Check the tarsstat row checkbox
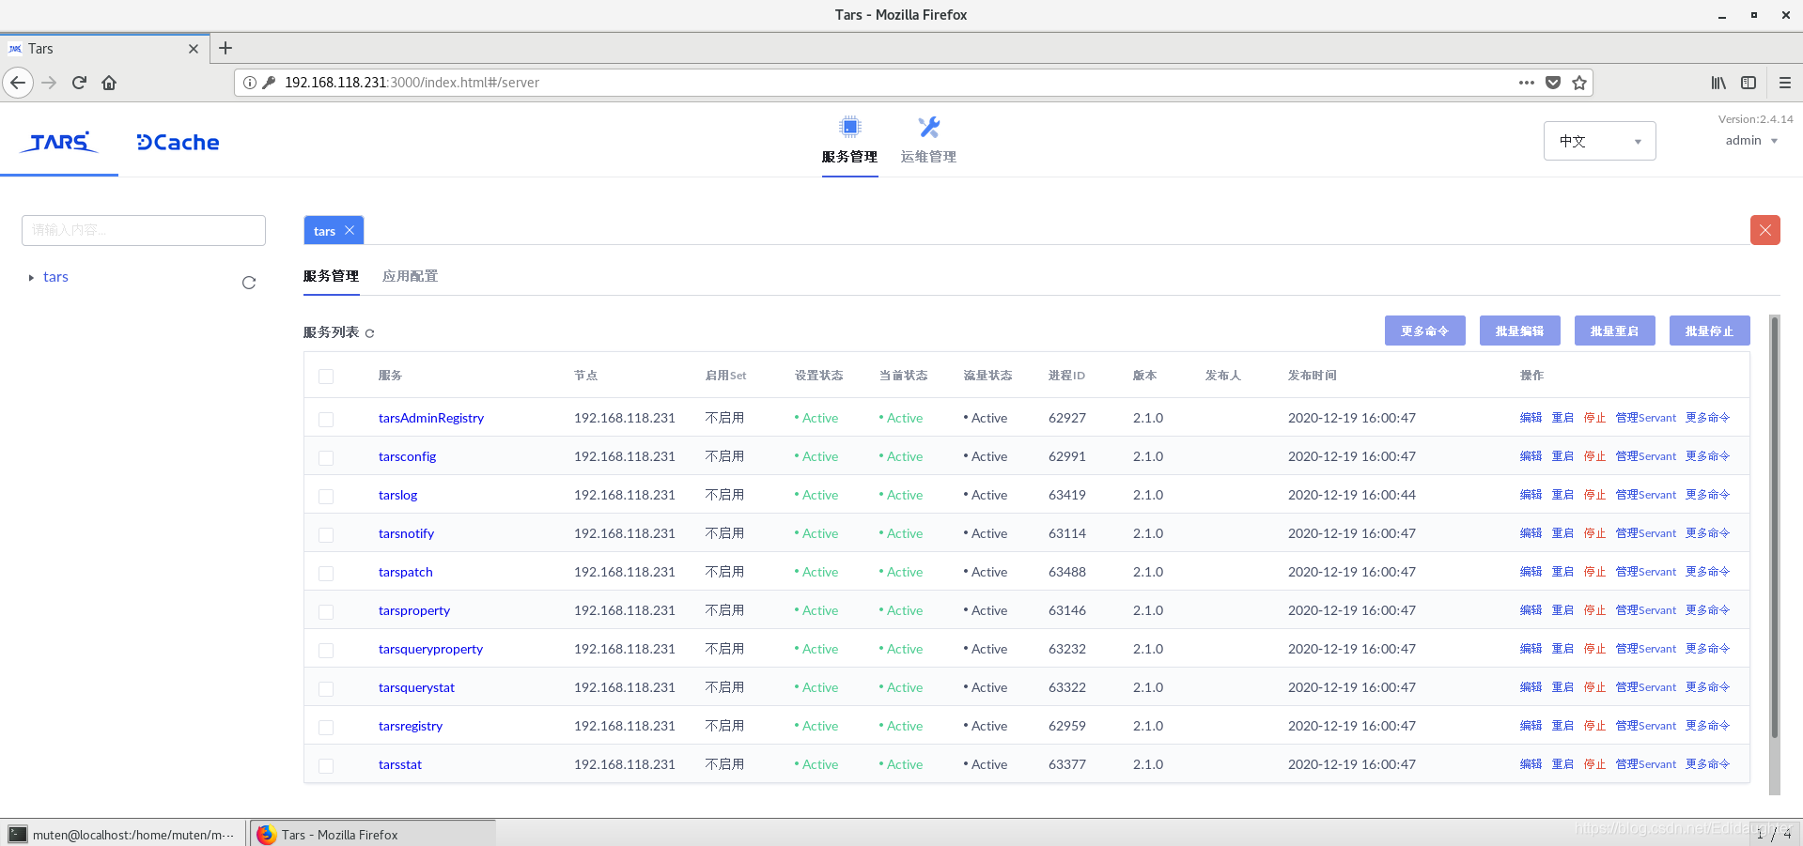This screenshot has height=846, width=1803. (326, 765)
